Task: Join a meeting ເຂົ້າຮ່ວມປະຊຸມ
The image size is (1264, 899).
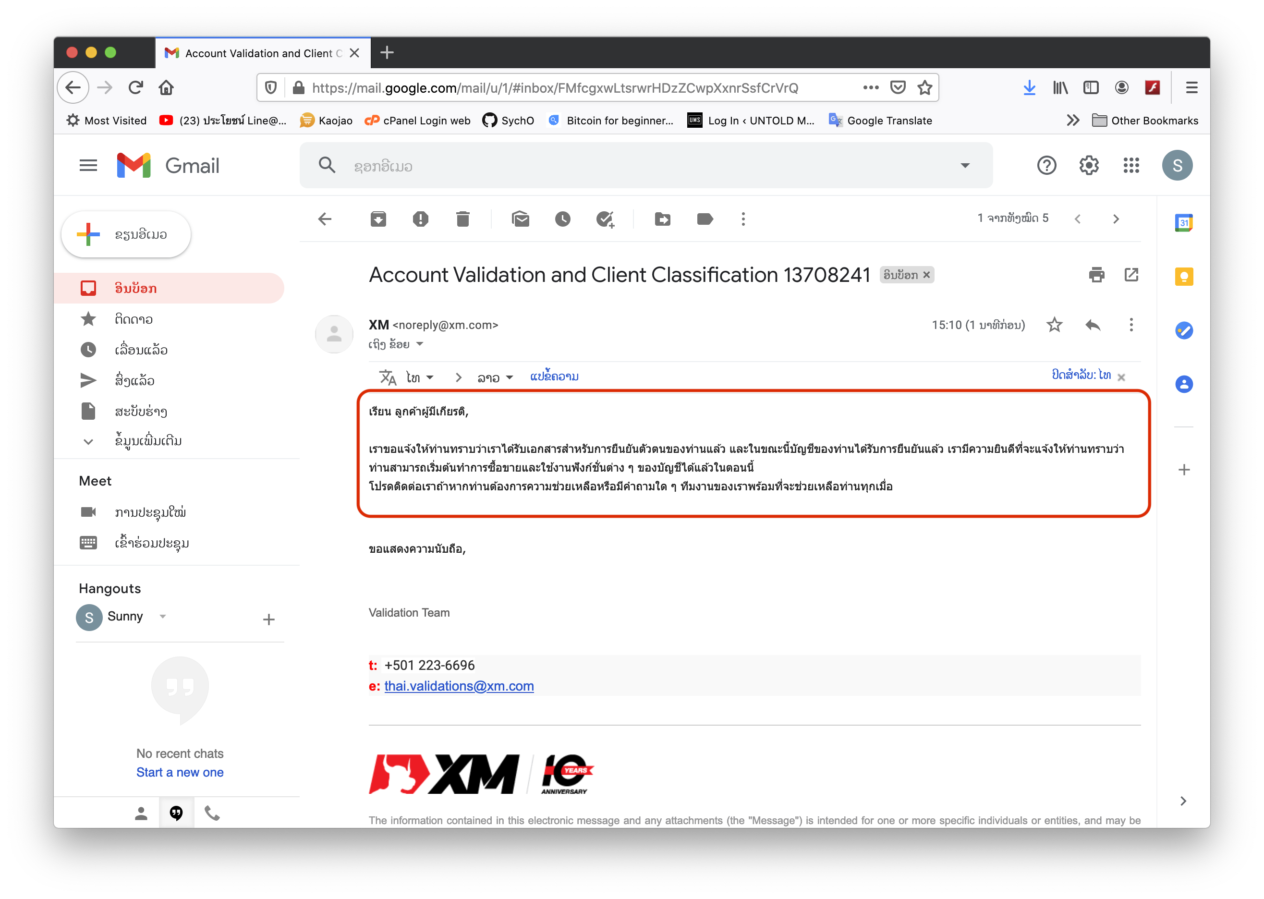Action: (152, 543)
